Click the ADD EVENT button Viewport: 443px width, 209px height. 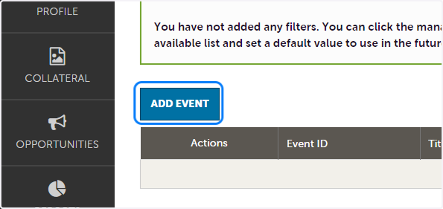tap(180, 103)
